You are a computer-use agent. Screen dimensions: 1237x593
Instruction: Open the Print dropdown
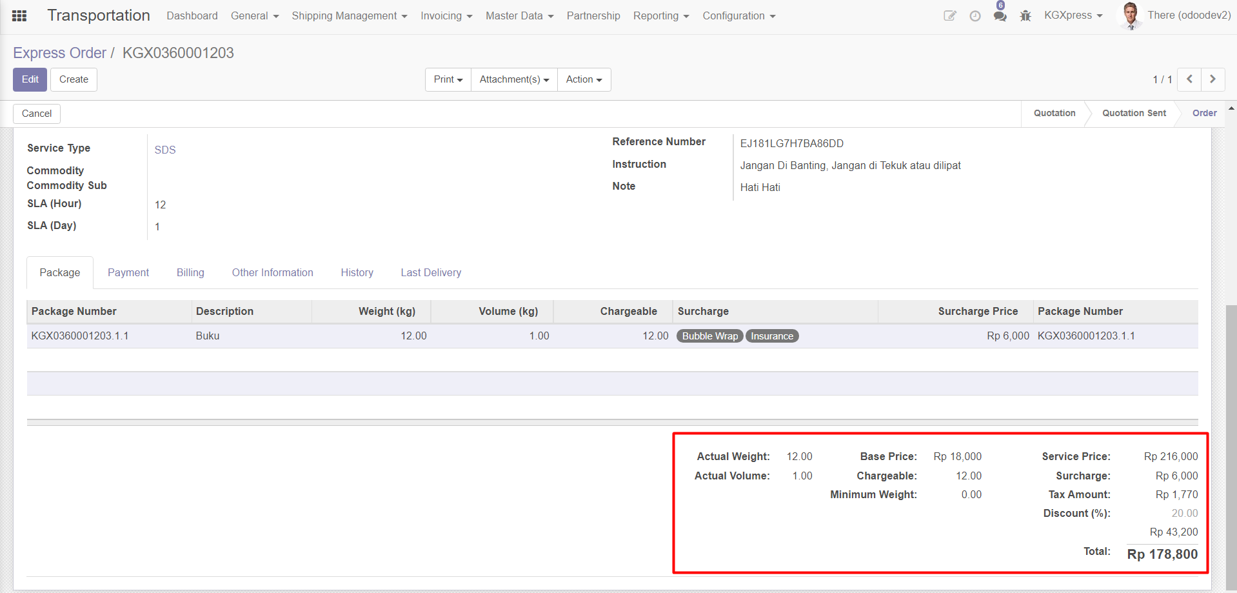click(448, 79)
